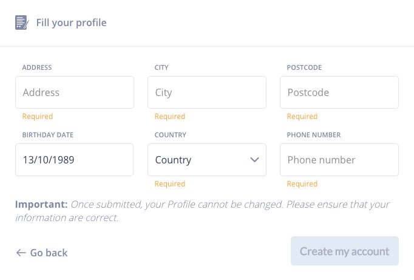Click into the Postcode field
Viewport: 414px width, 280px height.
coord(339,92)
